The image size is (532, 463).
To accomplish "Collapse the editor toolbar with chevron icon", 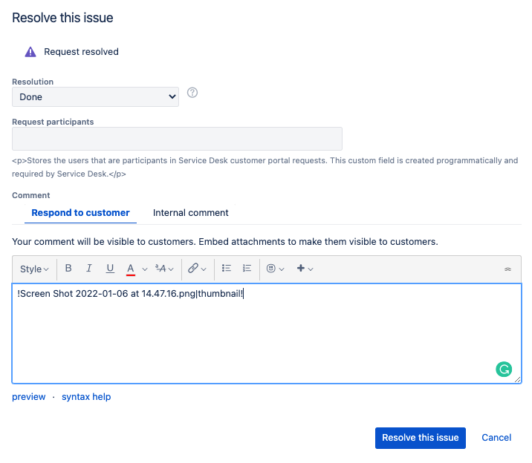I will coord(508,269).
